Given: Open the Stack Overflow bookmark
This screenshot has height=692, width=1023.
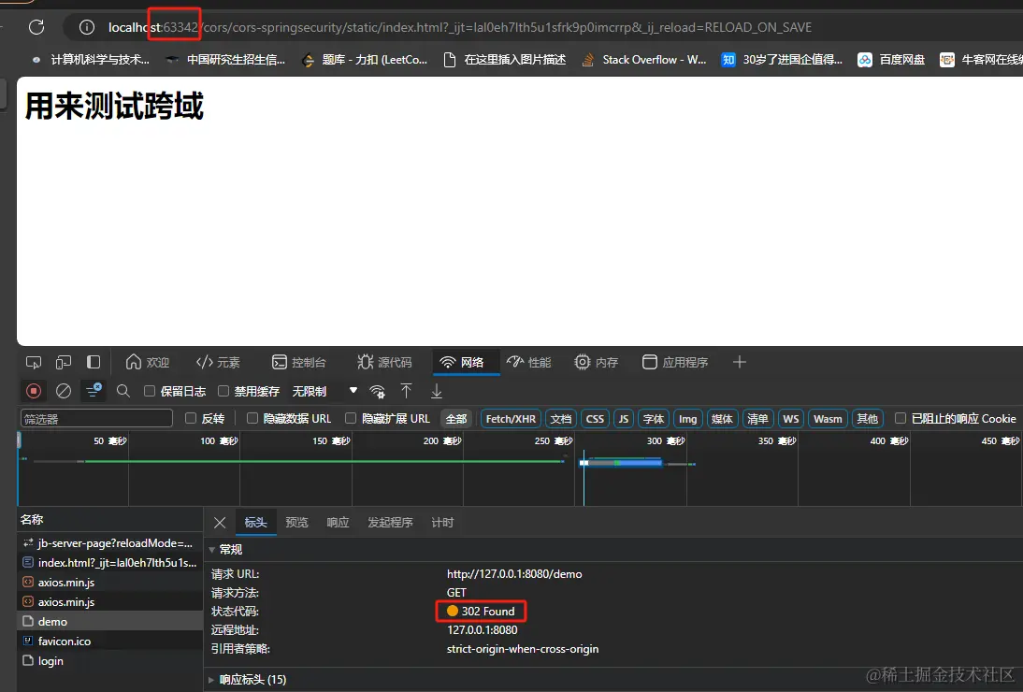Looking at the screenshot, I should [x=644, y=59].
